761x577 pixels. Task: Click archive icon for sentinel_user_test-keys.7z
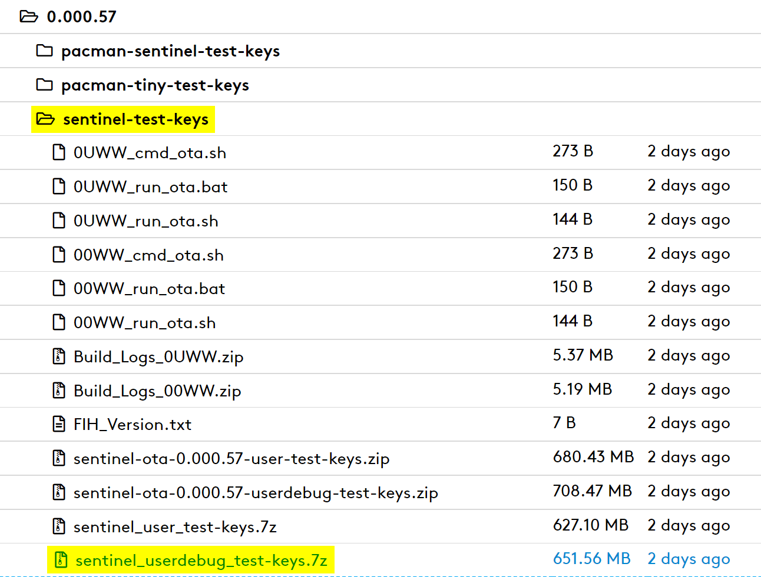point(59,526)
